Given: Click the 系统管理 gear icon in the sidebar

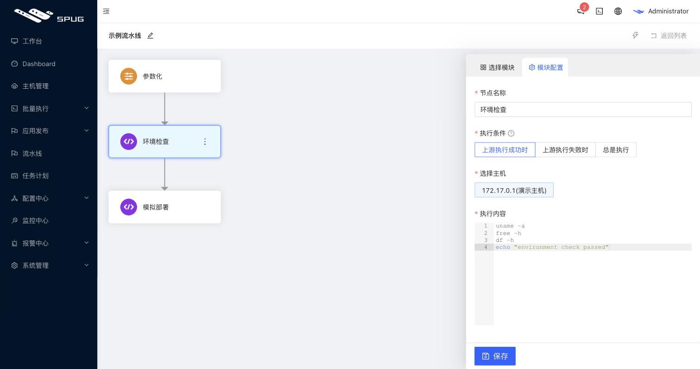Looking at the screenshot, I should (x=14, y=265).
